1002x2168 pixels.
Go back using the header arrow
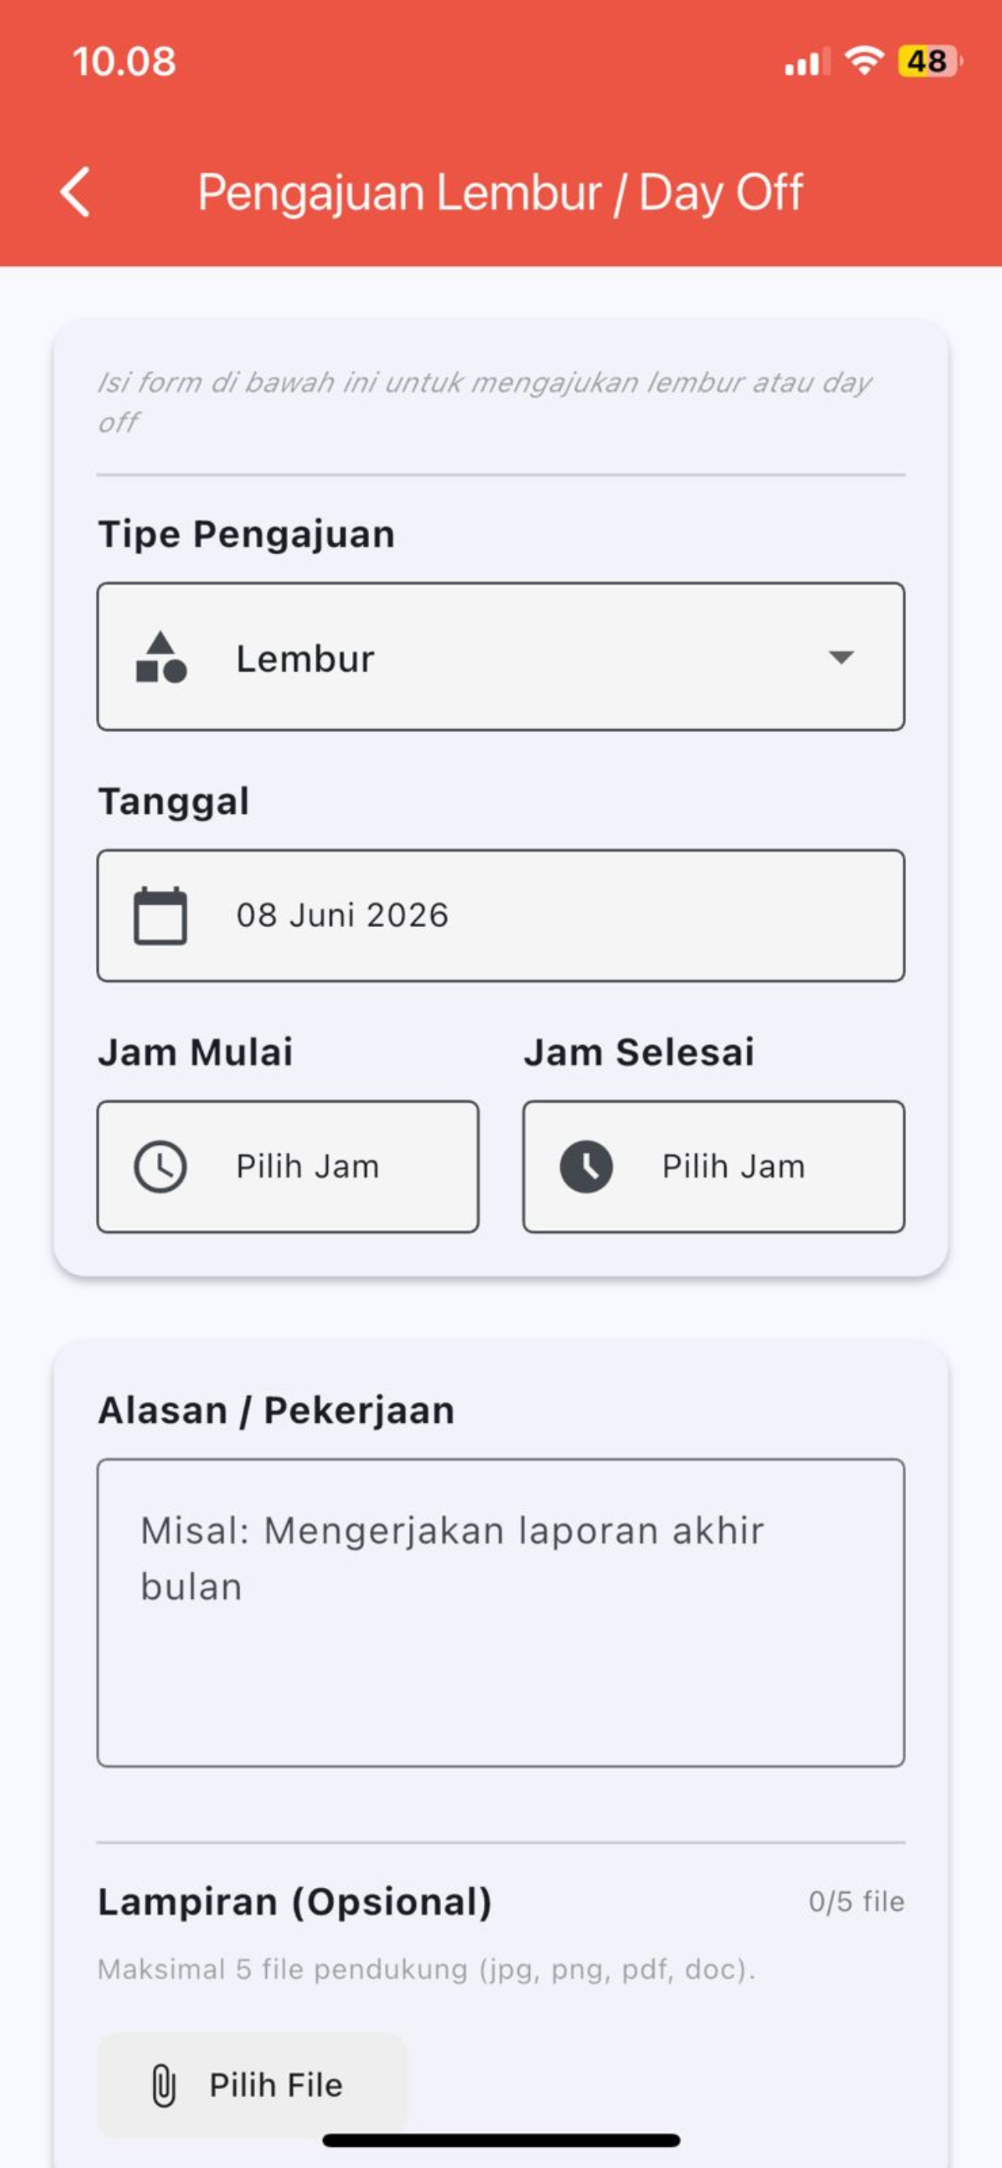tap(75, 192)
